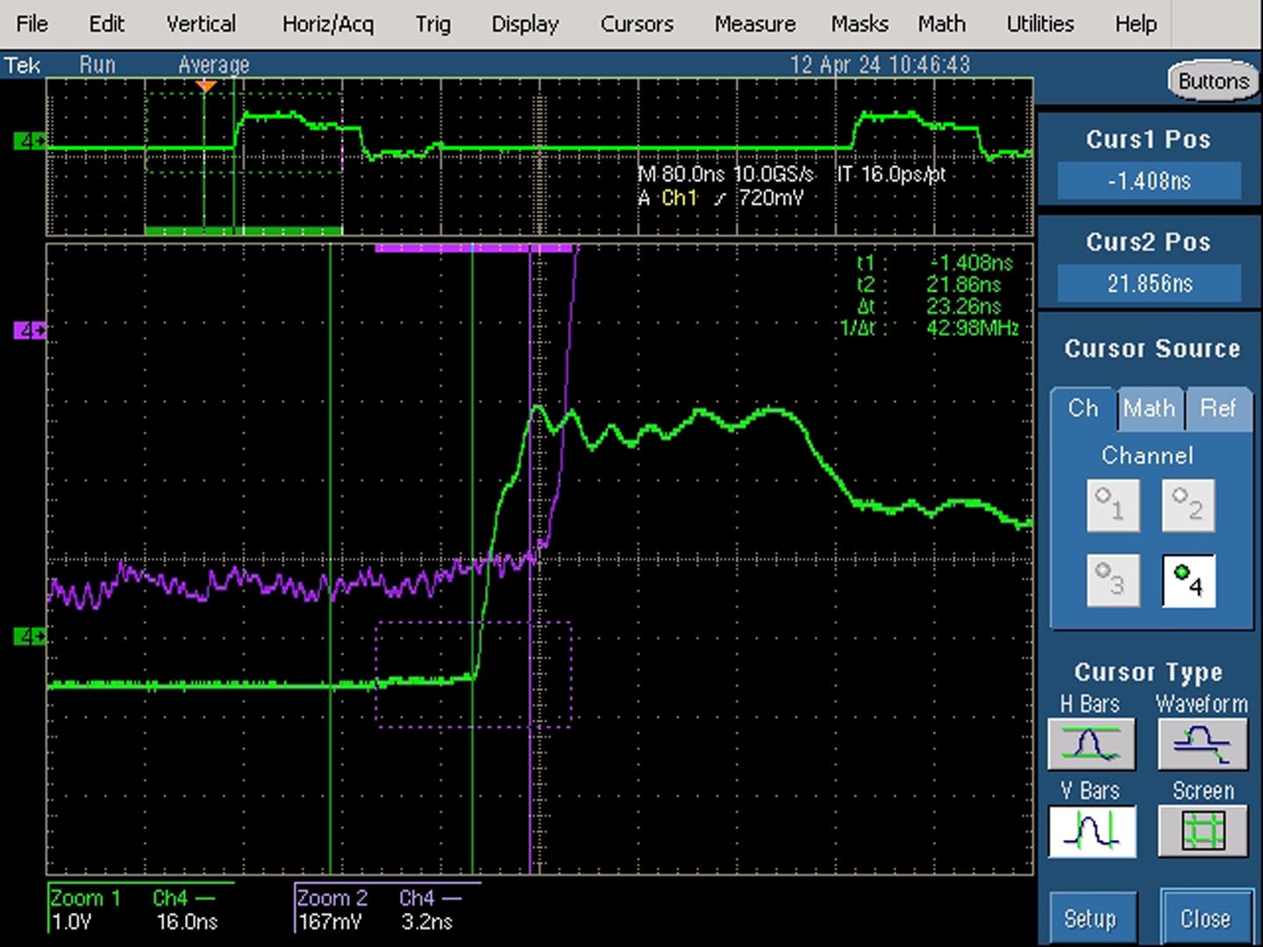Screen dimensions: 1263x947
Task: Click the green Ch4 ground marker in overview
Action: 29,140
